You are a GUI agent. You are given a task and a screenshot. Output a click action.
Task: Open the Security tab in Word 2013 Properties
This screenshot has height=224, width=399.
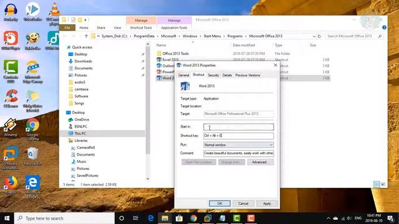coord(213,75)
